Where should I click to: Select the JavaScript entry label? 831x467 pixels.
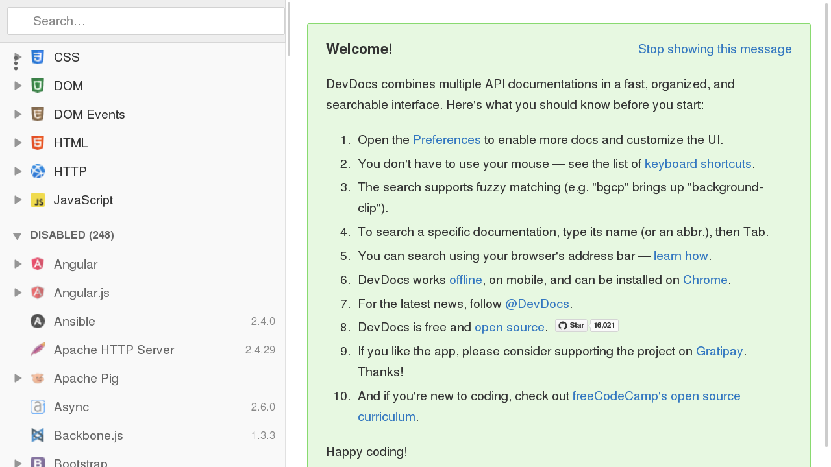point(83,200)
